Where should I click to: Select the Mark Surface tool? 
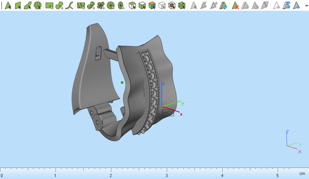(28, 5)
